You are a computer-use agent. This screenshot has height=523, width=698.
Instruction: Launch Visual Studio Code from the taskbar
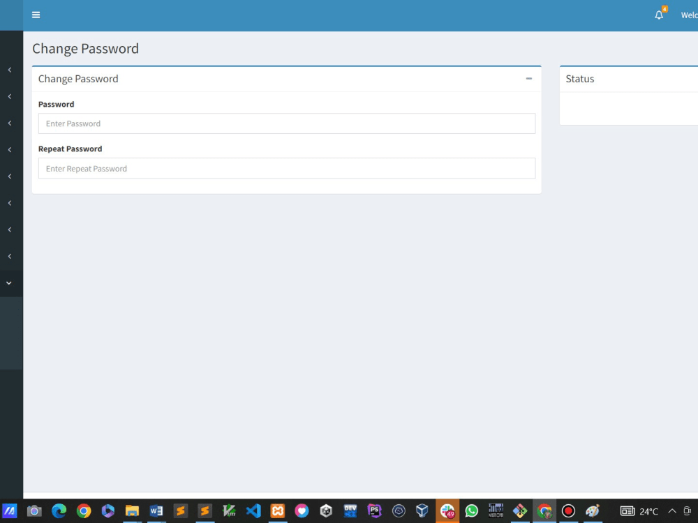coord(253,511)
